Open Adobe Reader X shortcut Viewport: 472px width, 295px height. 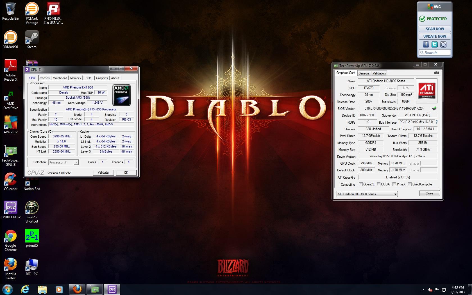coord(10,70)
